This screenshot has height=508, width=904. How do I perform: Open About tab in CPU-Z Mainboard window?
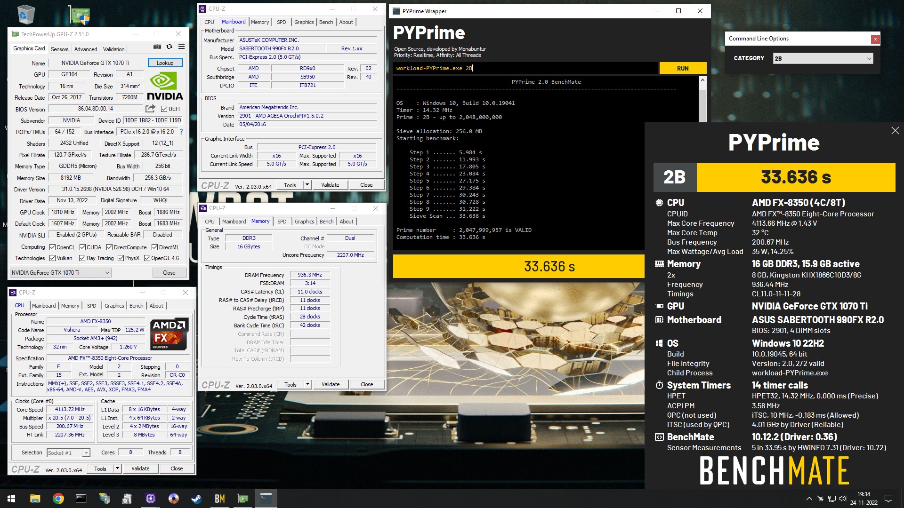pyautogui.click(x=346, y=22)
